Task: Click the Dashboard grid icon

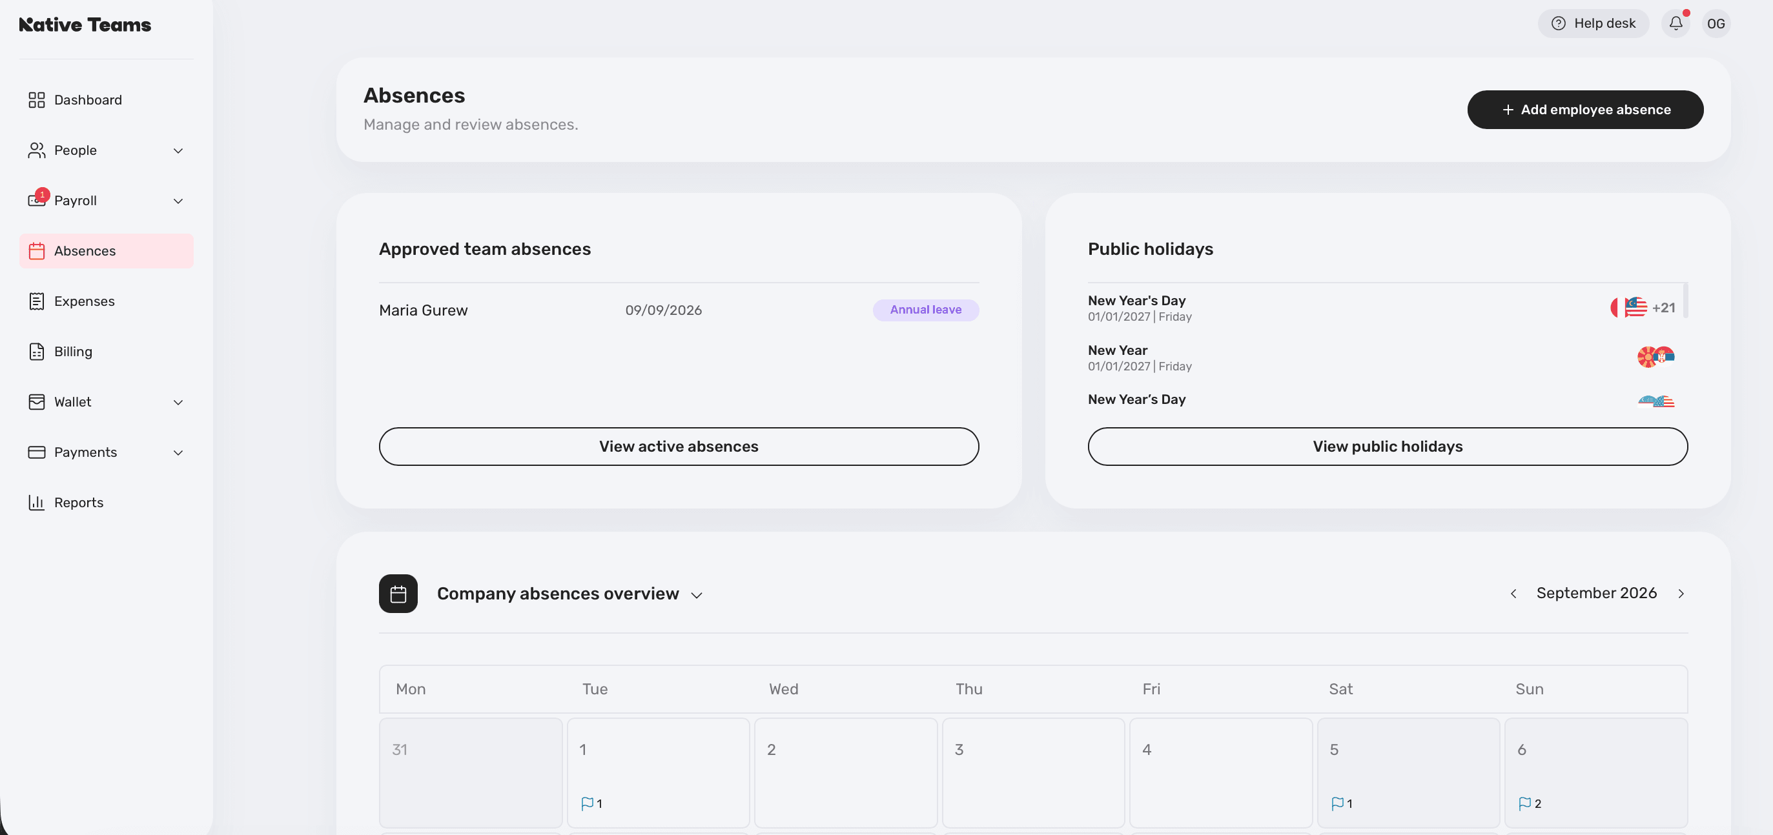Action: [x=36, y=101]
